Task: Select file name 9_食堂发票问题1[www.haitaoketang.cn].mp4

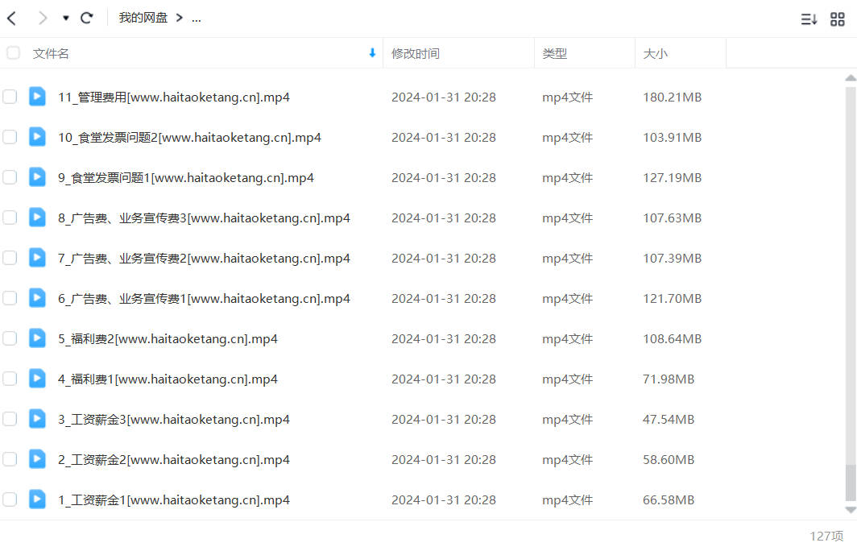Action: [186, 178]
